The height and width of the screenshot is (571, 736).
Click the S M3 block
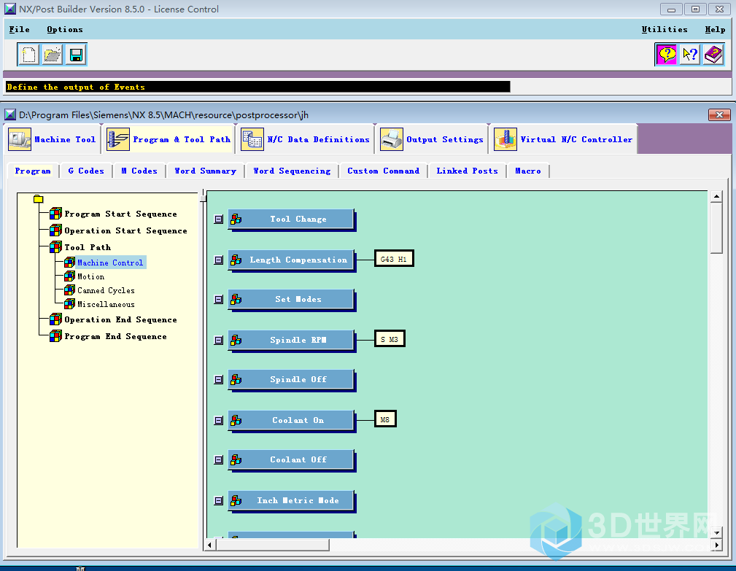390,339
